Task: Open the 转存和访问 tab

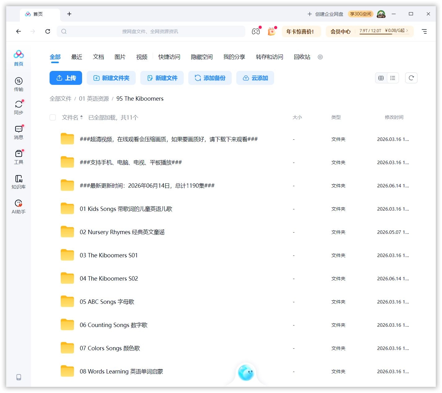Action: tap(269, 57)
